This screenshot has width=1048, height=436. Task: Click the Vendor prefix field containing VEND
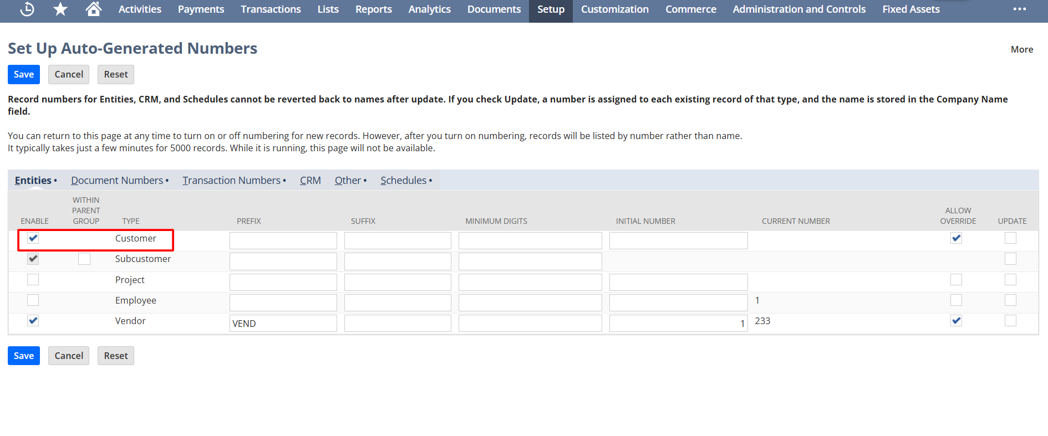pyautogui.click(x=283, y=324)
